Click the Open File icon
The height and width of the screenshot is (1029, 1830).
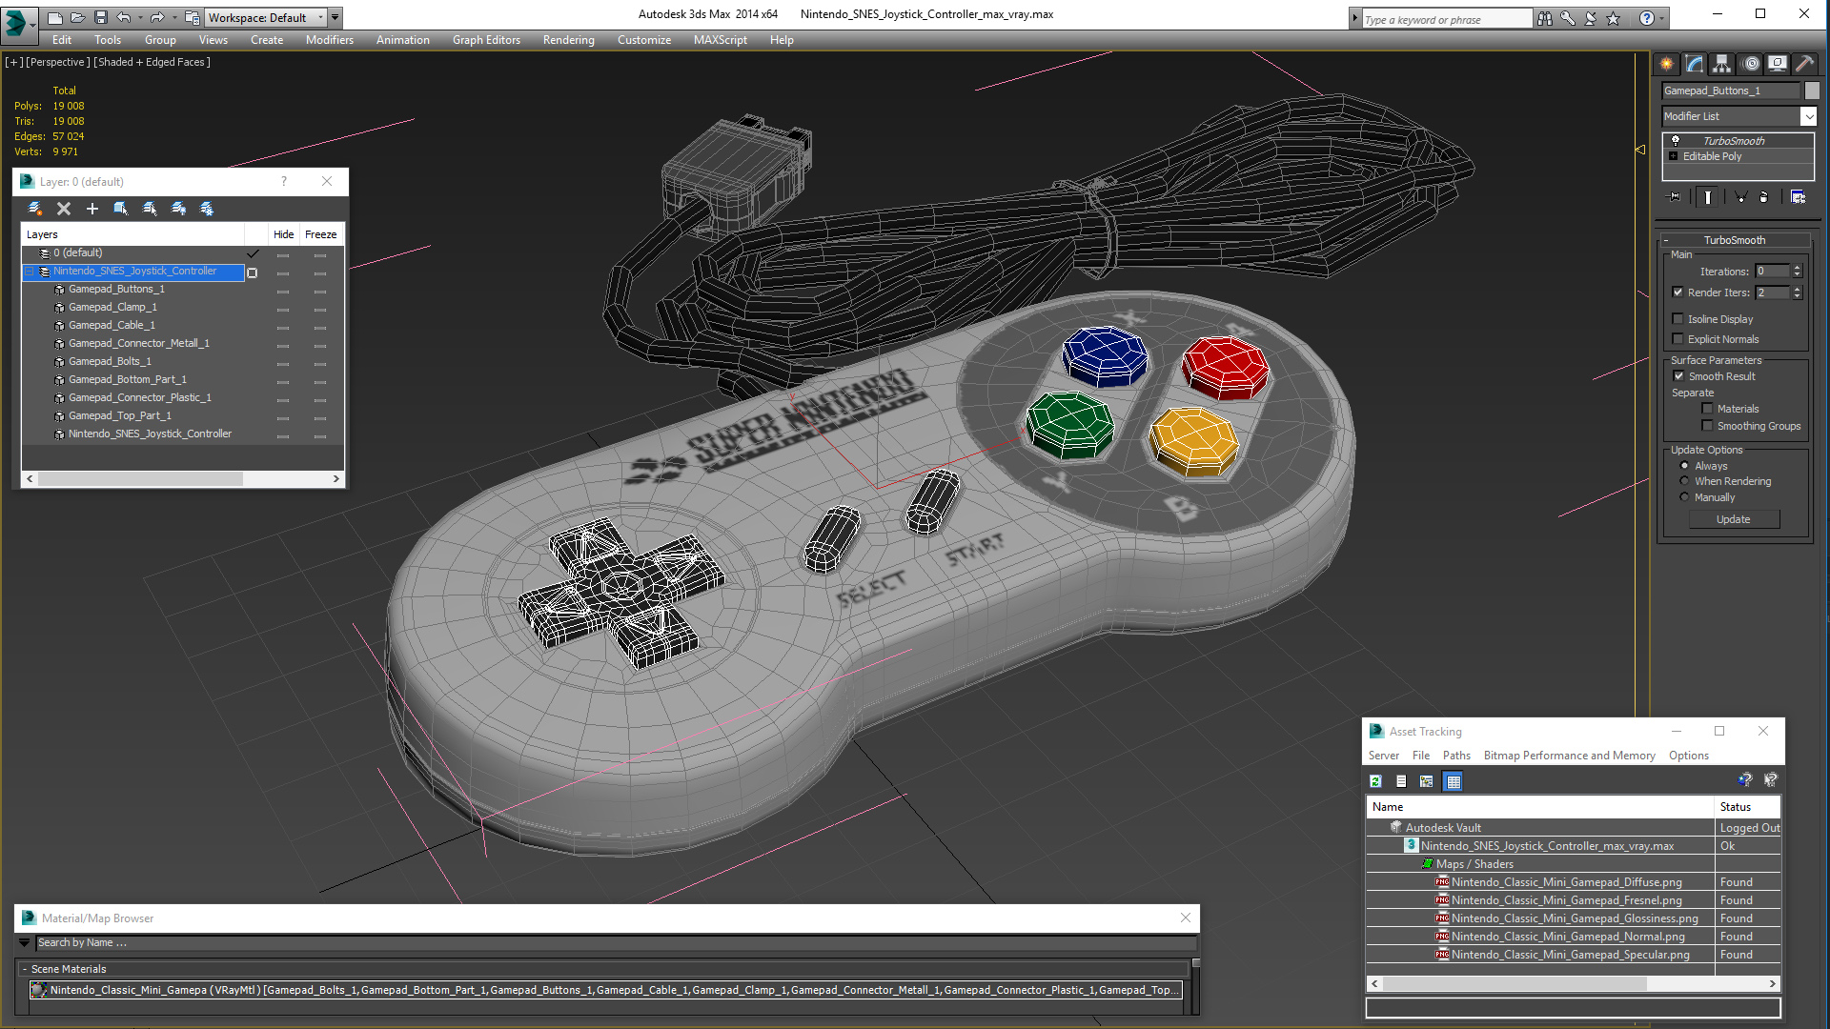78,17
